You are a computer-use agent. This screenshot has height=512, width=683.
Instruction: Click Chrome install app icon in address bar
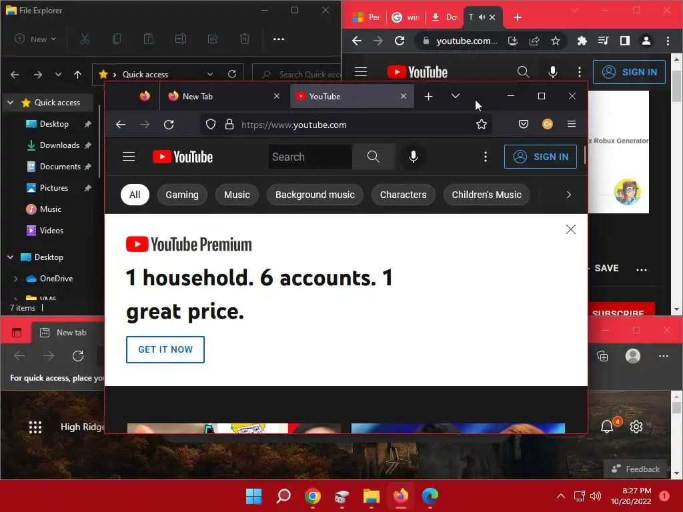point(513,41)
